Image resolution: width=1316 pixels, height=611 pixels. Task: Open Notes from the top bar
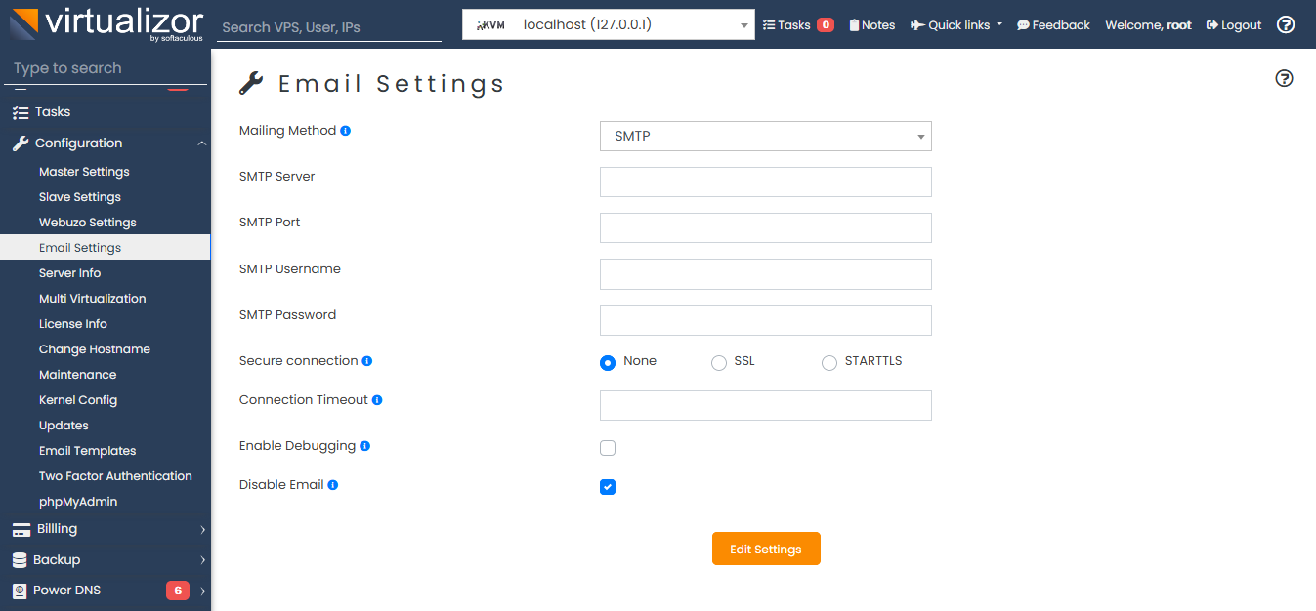click(x=870, y=24)
